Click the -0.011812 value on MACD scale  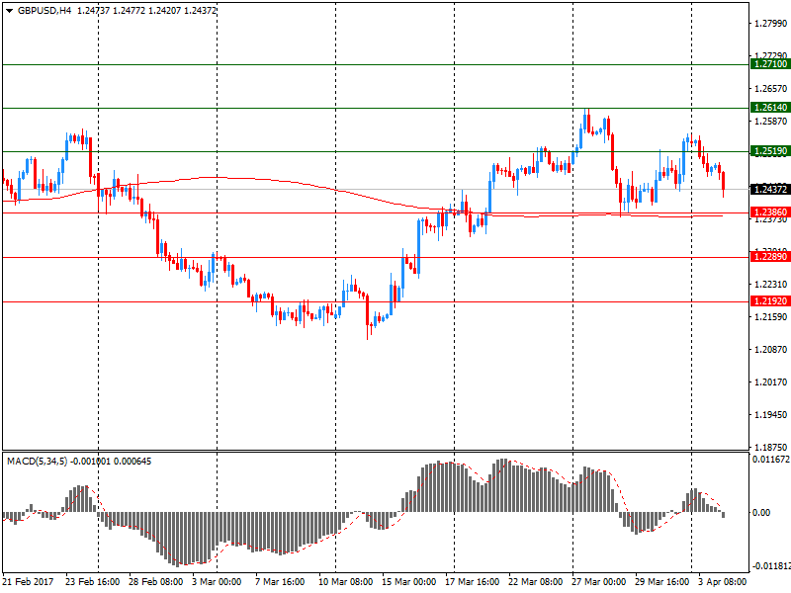770,566
